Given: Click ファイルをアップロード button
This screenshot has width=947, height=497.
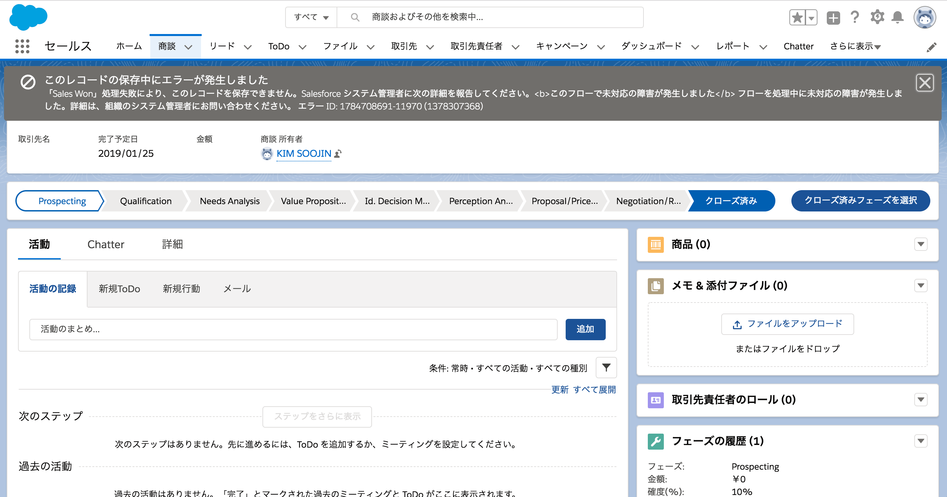Looking at the screenshot, I should pos(787,324).
